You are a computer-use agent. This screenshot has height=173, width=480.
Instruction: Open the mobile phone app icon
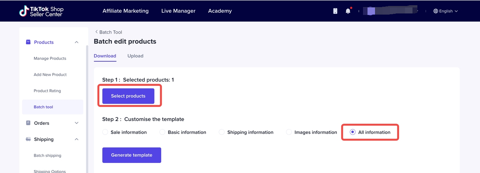coord(335,11)
